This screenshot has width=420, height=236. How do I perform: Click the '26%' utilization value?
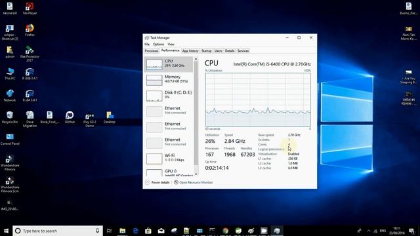[x=210, y=141]
